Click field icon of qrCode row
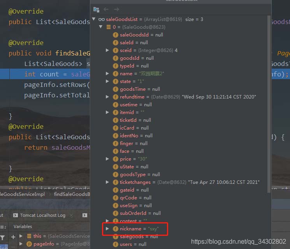The width and height of the screenshot is (290, 249). tap(115, 198)
